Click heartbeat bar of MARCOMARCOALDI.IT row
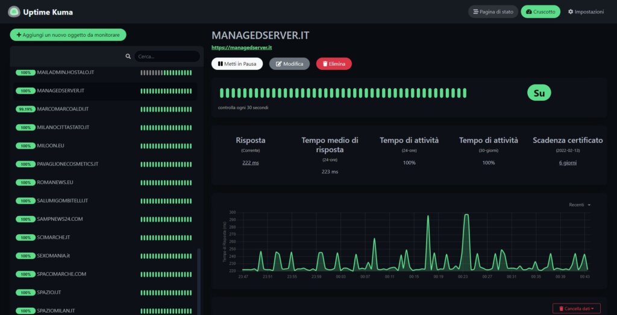617x315 pixels. (166, 109)
